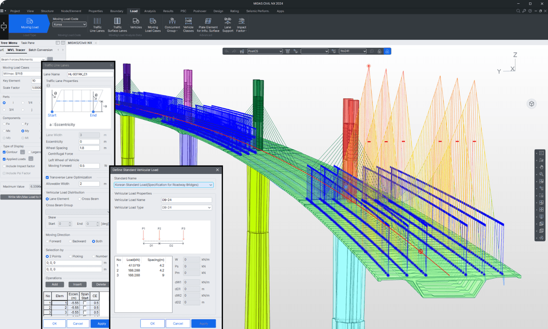Open the Impact Factor tool
The height and width of the screenshot is (329, 548).
pyautogui.click(x=242, y=25)
